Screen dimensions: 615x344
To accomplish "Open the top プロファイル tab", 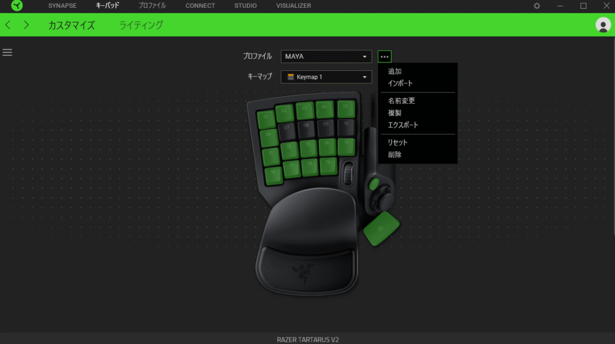I will pyautogui.click(x=152, y=6).
